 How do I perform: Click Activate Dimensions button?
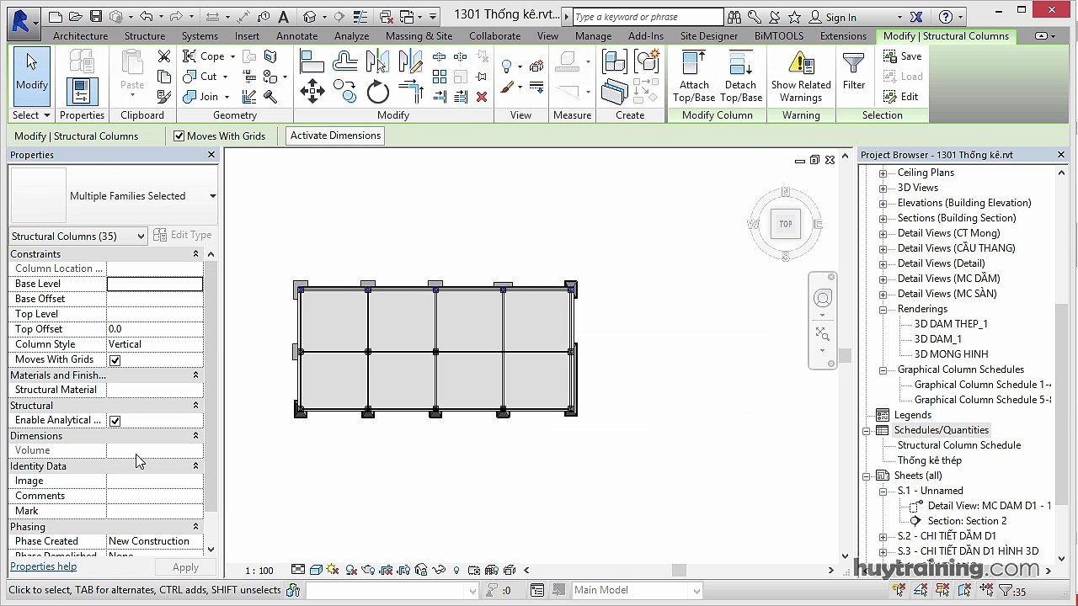click(335, 136)
